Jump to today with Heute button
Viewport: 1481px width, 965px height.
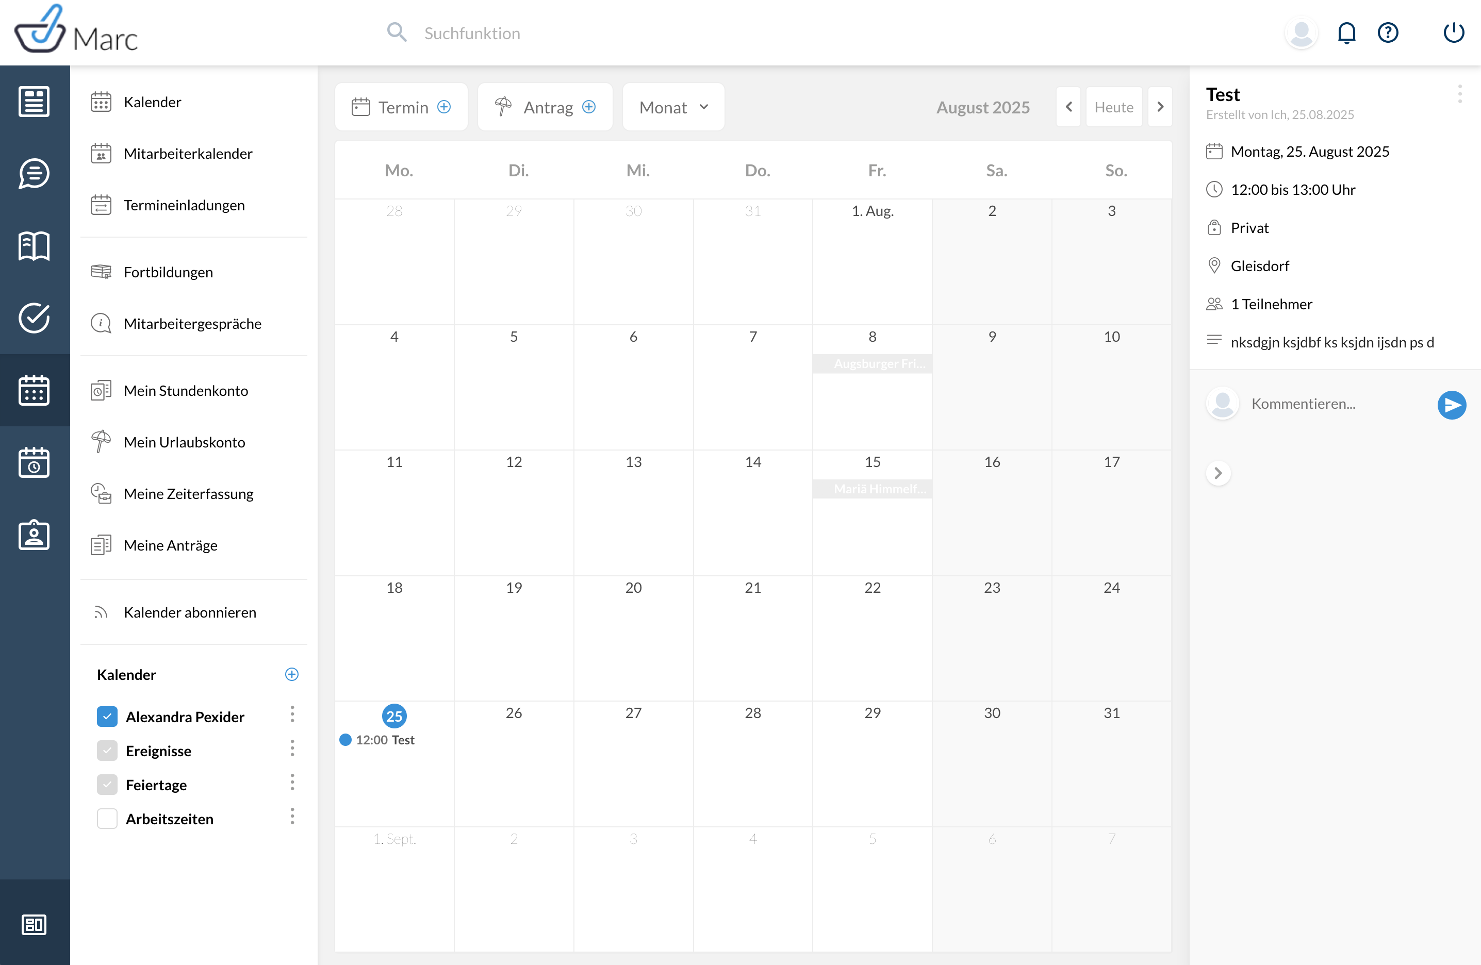pos(1114,107)
